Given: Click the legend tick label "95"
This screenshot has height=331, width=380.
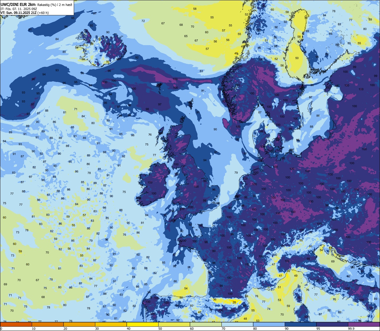Looking at the screenshot, I should [319, 329].
